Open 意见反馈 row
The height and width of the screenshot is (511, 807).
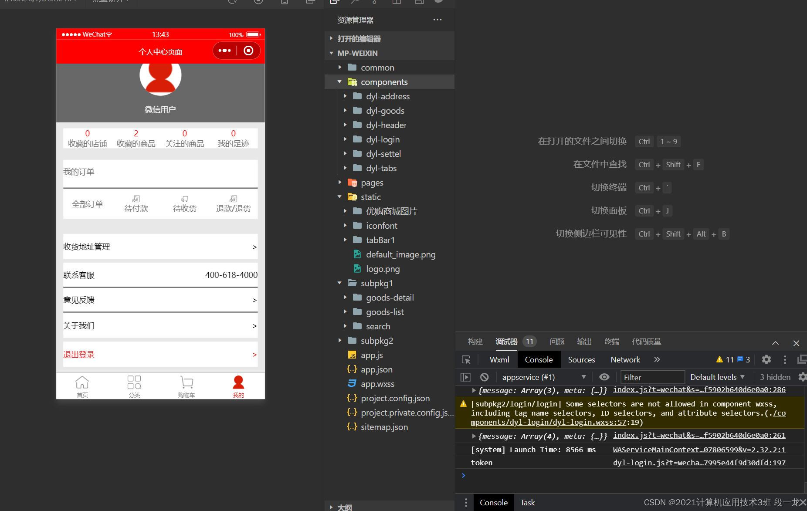[160, 300]
